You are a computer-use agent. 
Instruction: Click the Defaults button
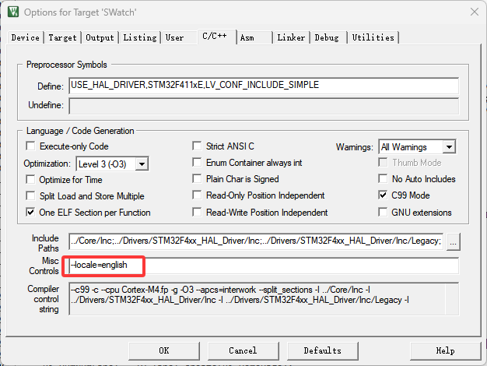pos(322,350)
